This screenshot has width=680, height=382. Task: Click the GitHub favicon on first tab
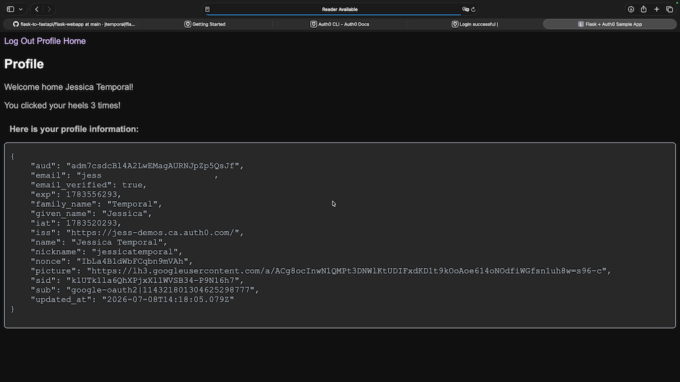pyautogui.click(x=16, y=25)
